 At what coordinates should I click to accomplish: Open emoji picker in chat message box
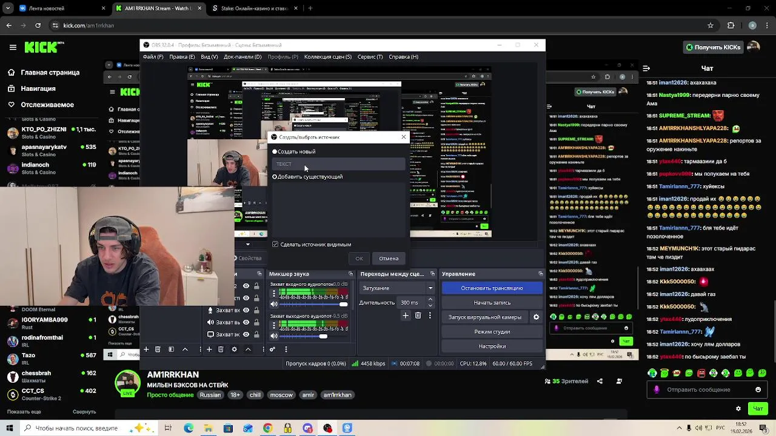(x=758, y=389)
